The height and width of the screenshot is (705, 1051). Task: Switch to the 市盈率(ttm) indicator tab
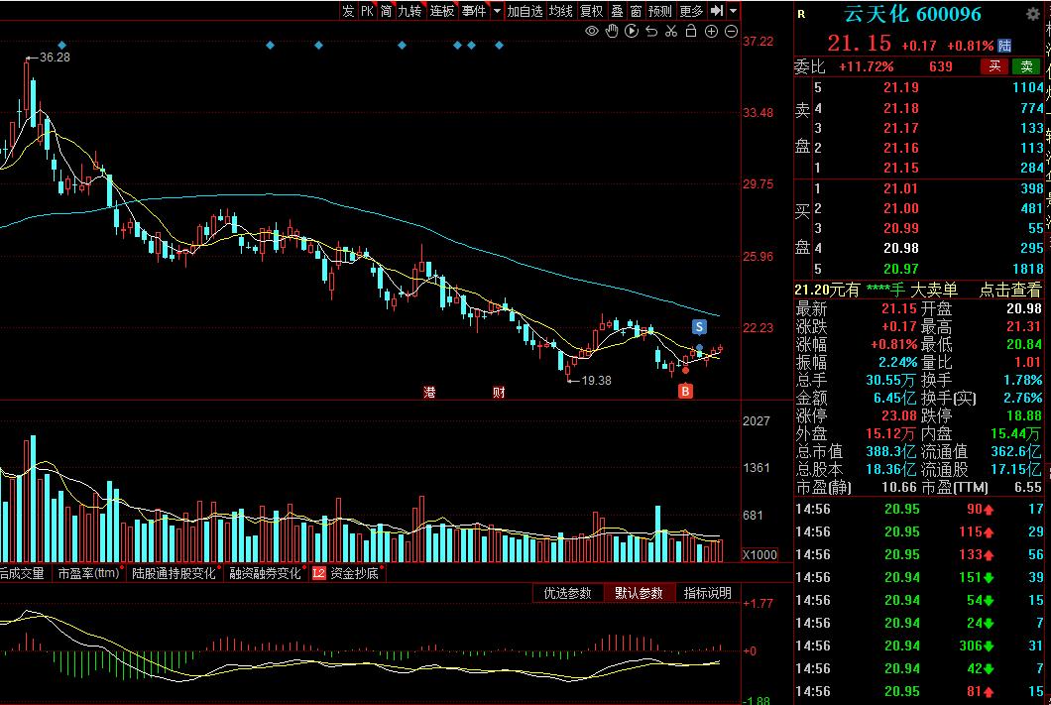88,573
